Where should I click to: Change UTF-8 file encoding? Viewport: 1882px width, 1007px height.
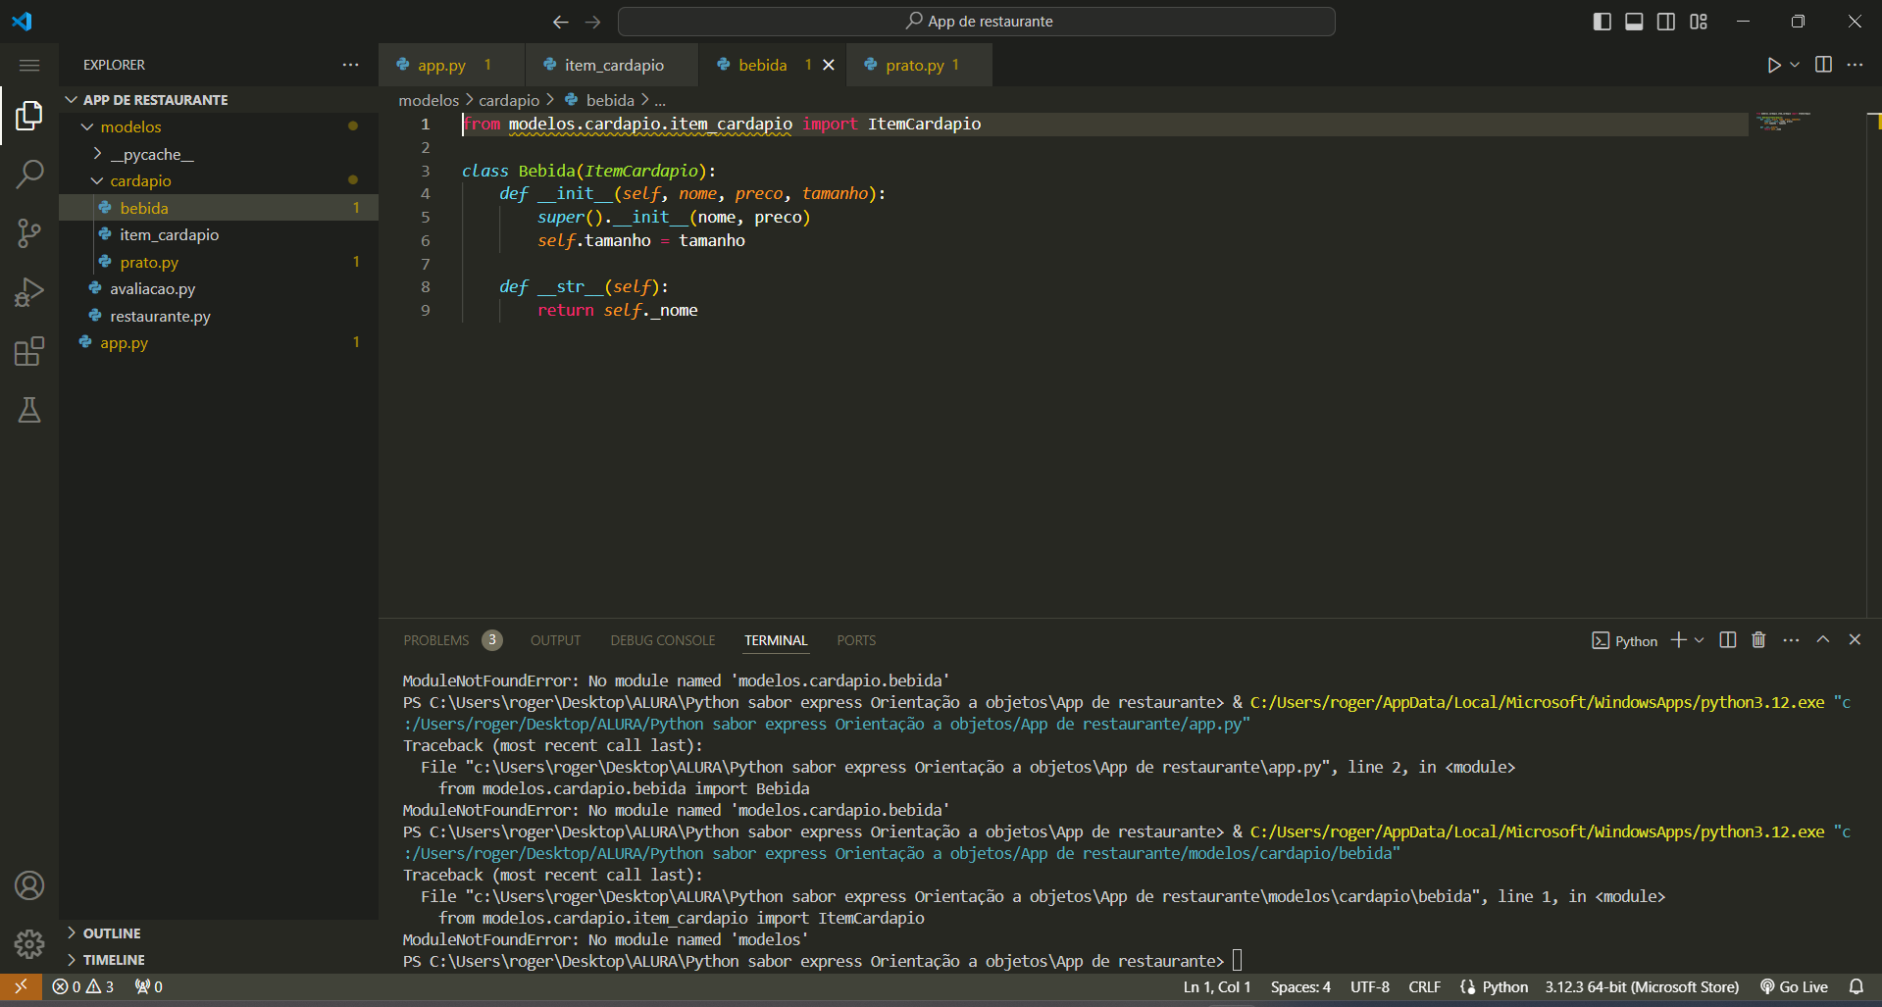point(1369,986)
